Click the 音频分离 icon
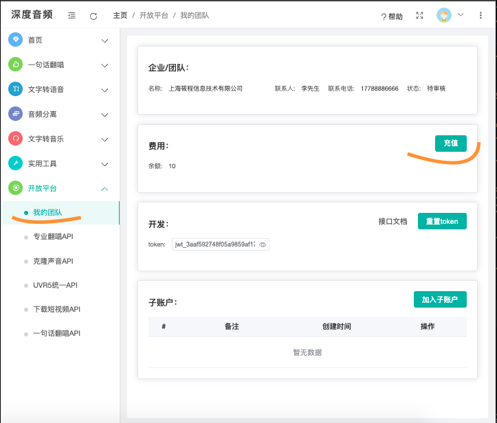This screenshot has width=497, height=423. [x=15, y=114]
